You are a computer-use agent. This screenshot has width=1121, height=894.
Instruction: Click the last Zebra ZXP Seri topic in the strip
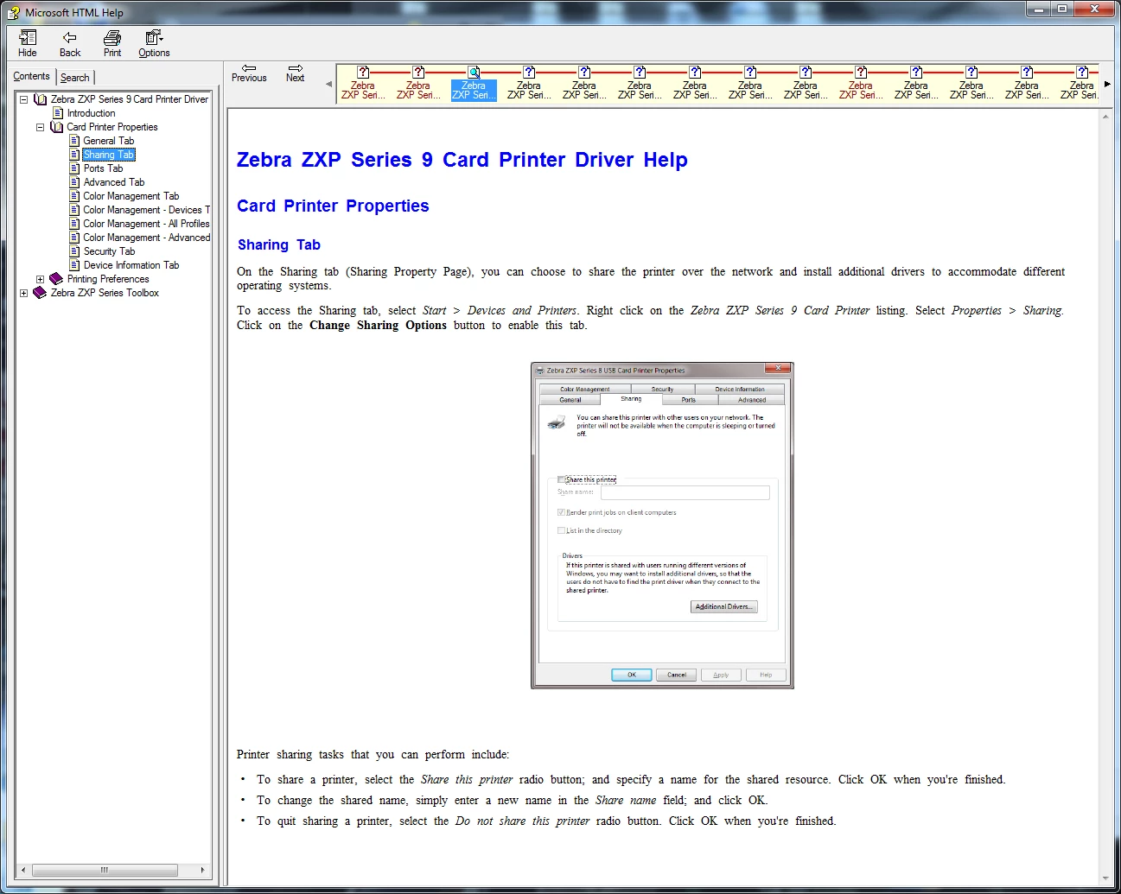(x=1080, y=84)
